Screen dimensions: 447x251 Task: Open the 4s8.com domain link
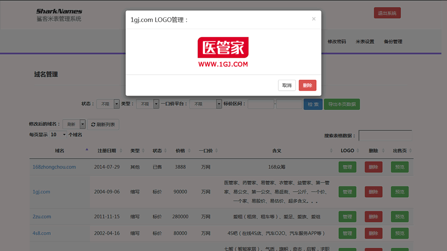click(x=42, y=233)
